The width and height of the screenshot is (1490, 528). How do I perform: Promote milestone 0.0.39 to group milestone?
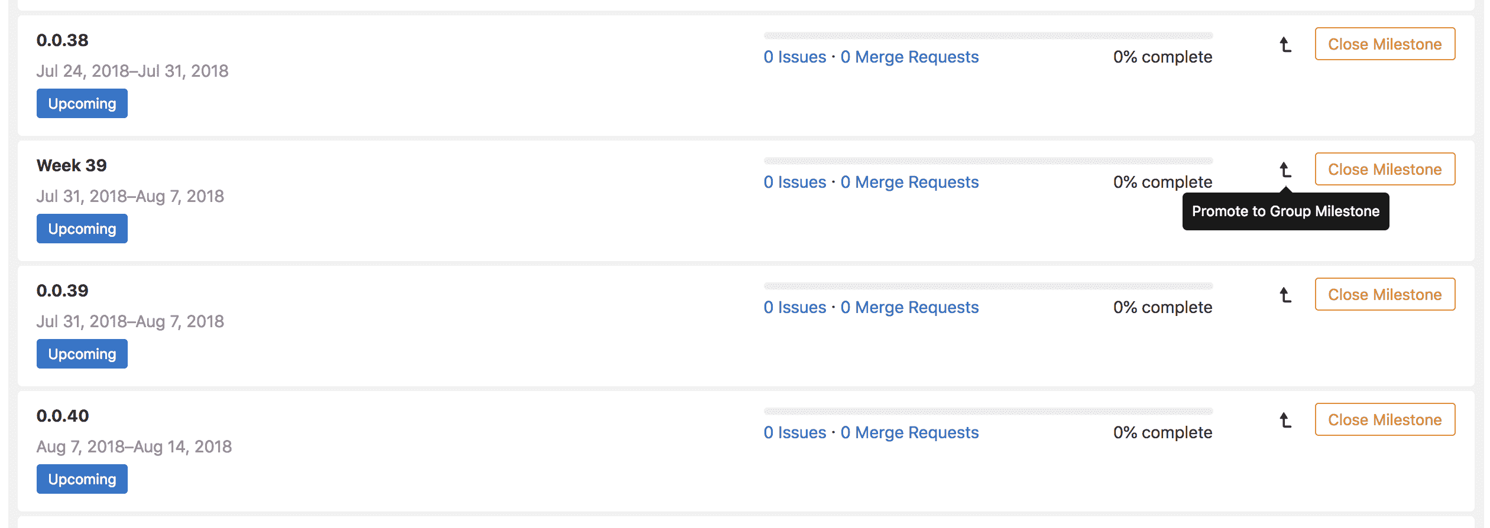tap(1287, 295)
